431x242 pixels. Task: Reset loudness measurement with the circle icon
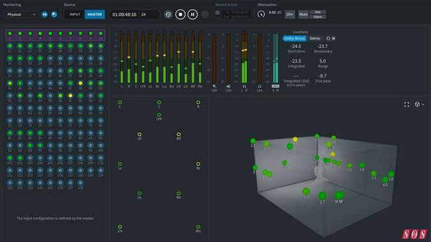click(x=328, y=38)
